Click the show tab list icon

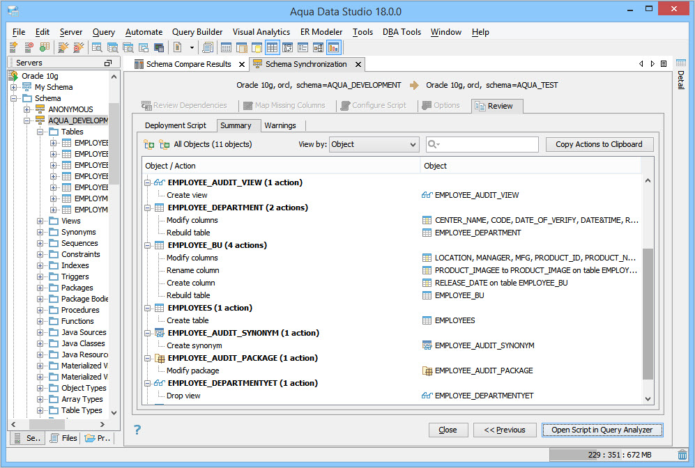tap(664, 64)
